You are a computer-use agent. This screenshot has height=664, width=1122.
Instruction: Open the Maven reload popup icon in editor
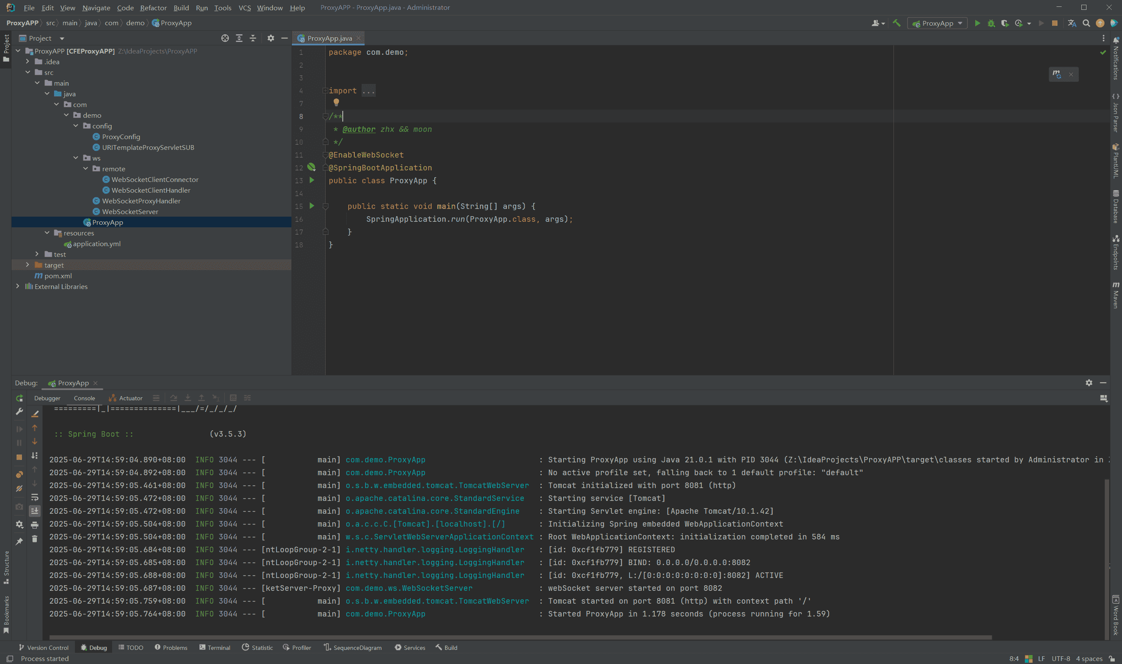(x=1057, y=74)
